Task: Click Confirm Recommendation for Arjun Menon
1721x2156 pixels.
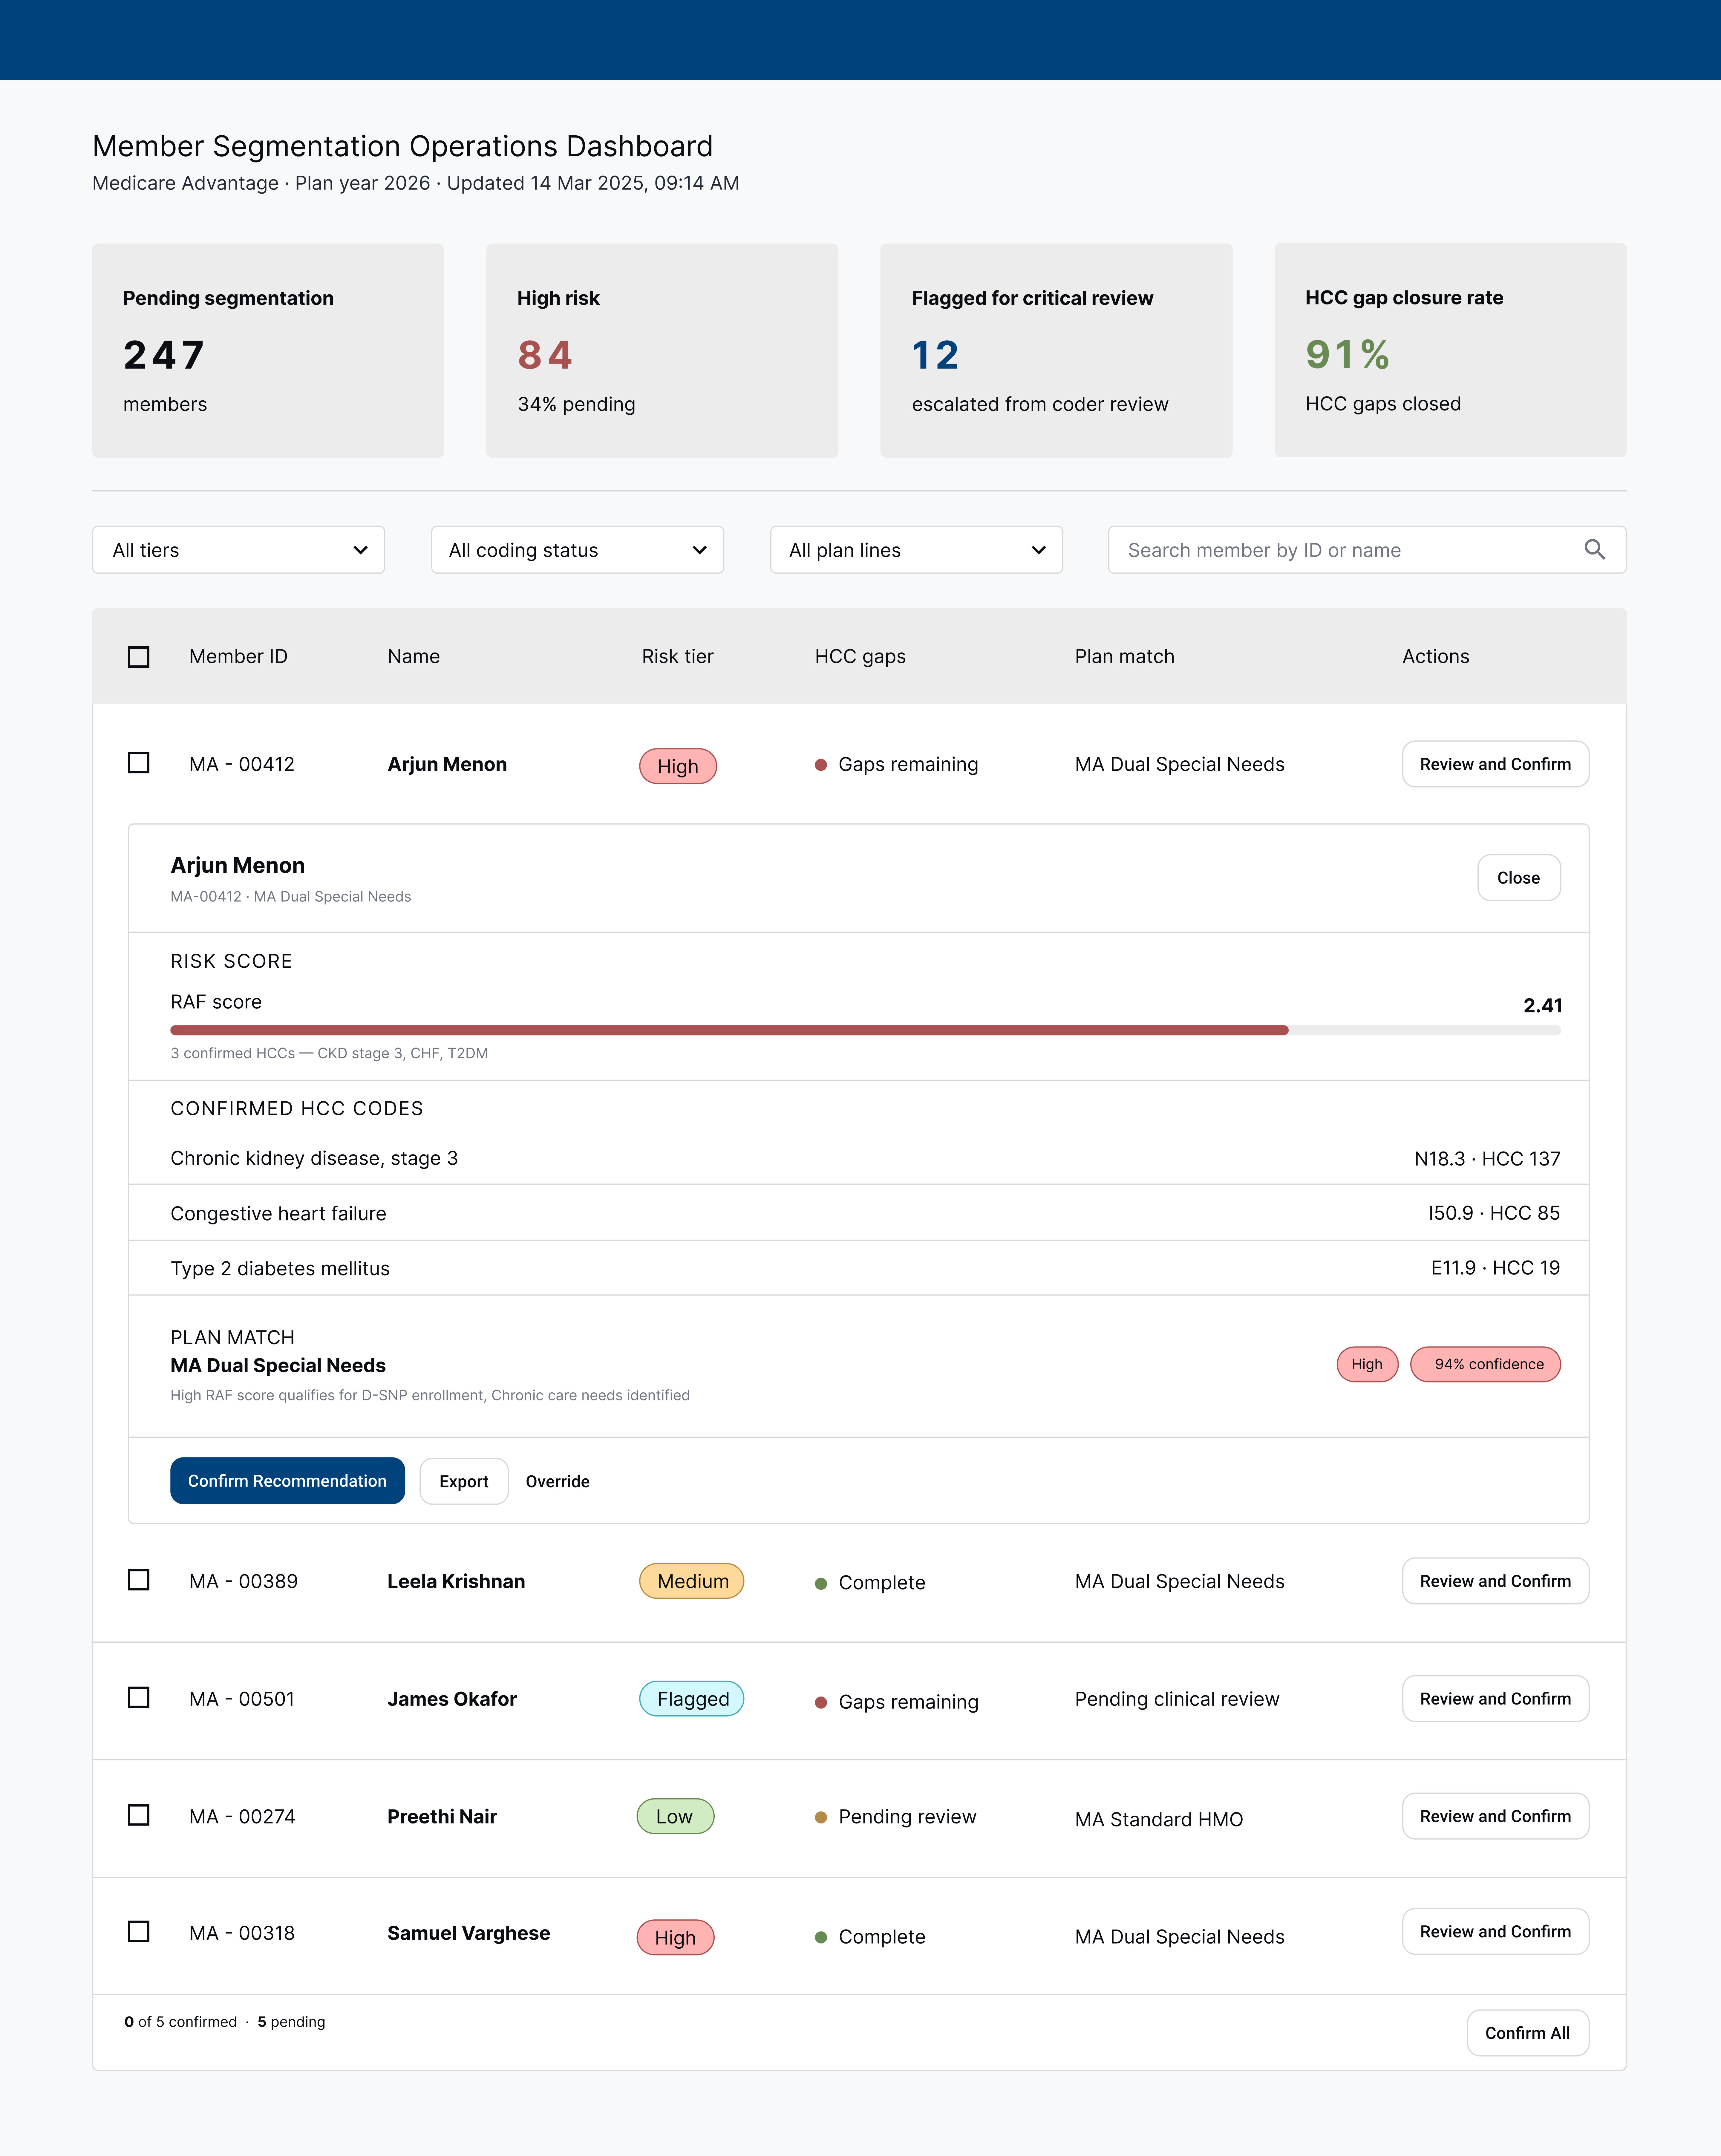Action: click(x=287, y=1481)
